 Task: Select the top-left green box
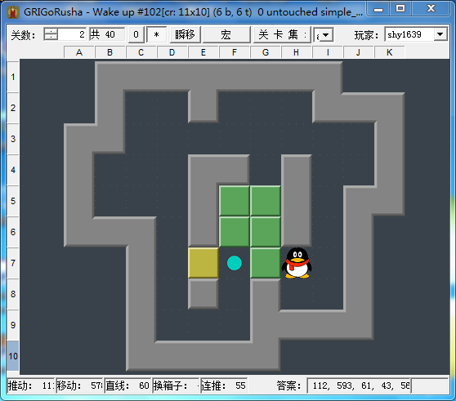click(x=235, y=201)
